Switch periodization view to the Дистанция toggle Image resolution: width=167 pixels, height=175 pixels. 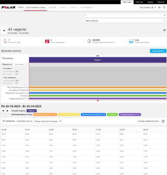[19, 65]
